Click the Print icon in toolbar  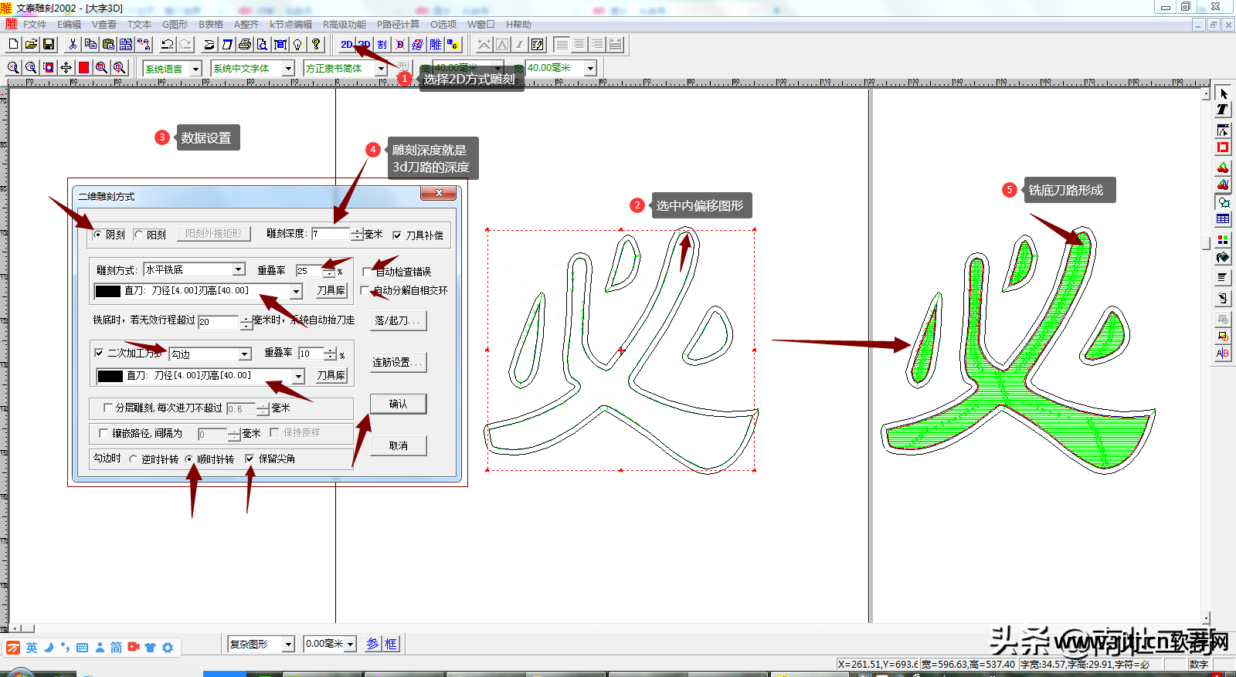click(245, 45)
